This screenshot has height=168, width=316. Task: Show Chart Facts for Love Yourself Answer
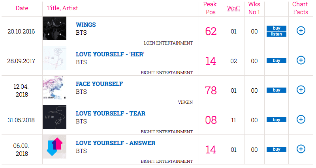tap(301, 149)
